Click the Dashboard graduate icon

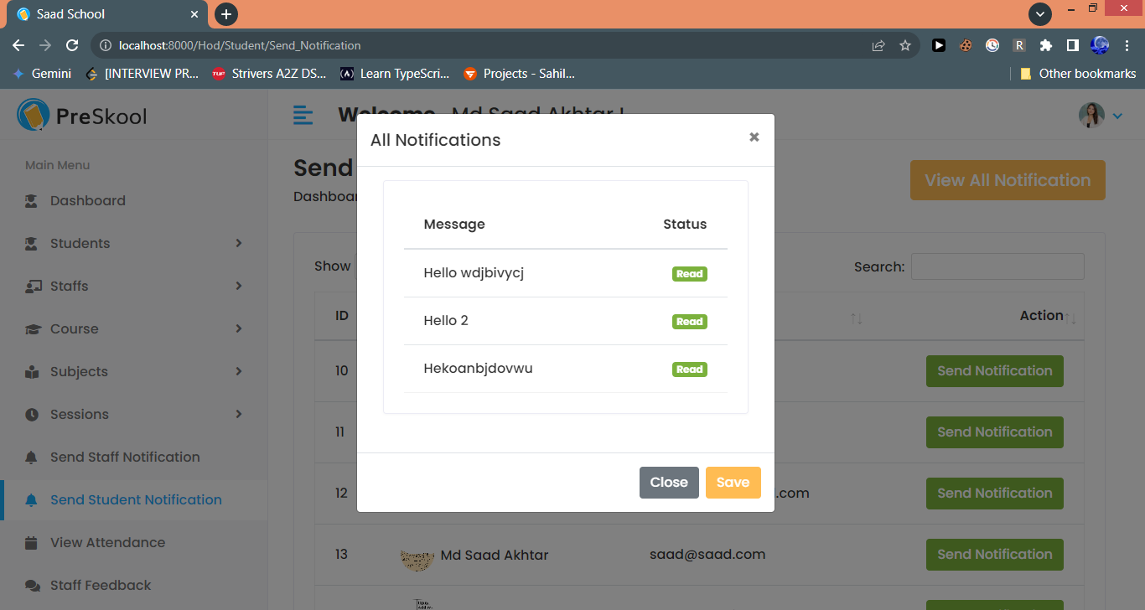click(x=32, y=201)
